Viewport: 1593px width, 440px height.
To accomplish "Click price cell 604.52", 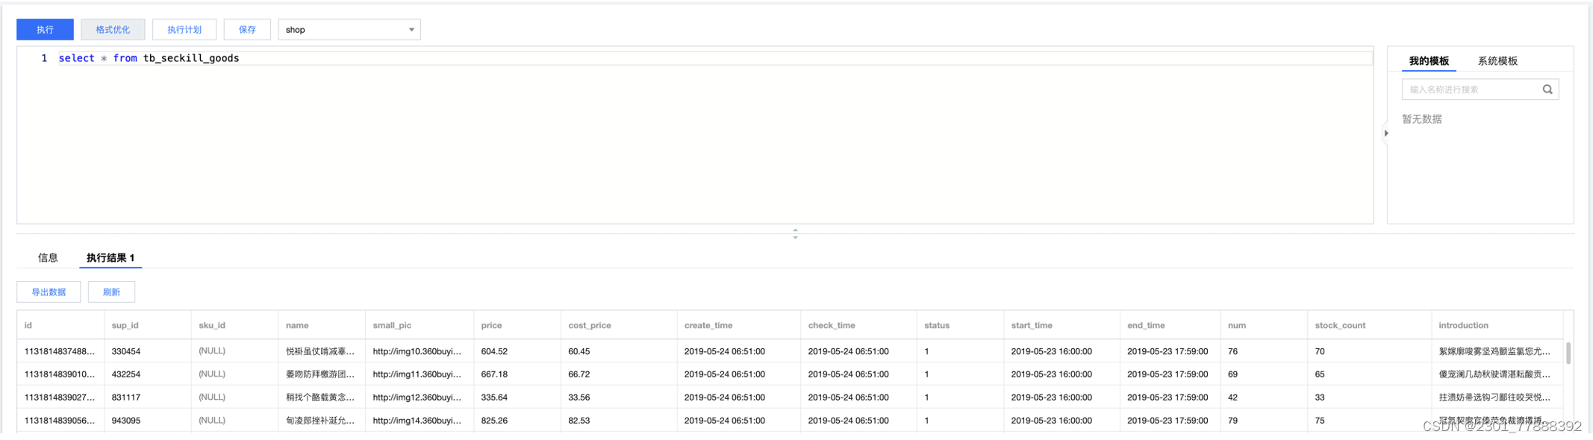I will tap(517, 351).
